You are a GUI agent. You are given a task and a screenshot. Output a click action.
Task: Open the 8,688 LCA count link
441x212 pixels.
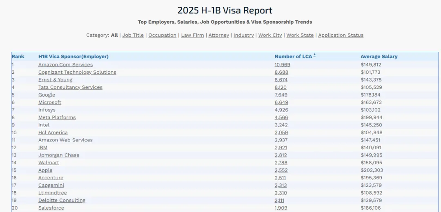pyautogui.click(x=281, y=72)
